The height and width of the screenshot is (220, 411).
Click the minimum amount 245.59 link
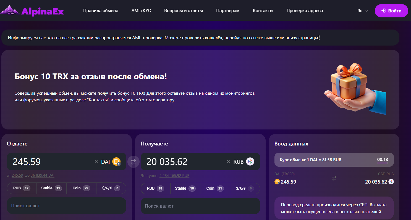point(17,176)
